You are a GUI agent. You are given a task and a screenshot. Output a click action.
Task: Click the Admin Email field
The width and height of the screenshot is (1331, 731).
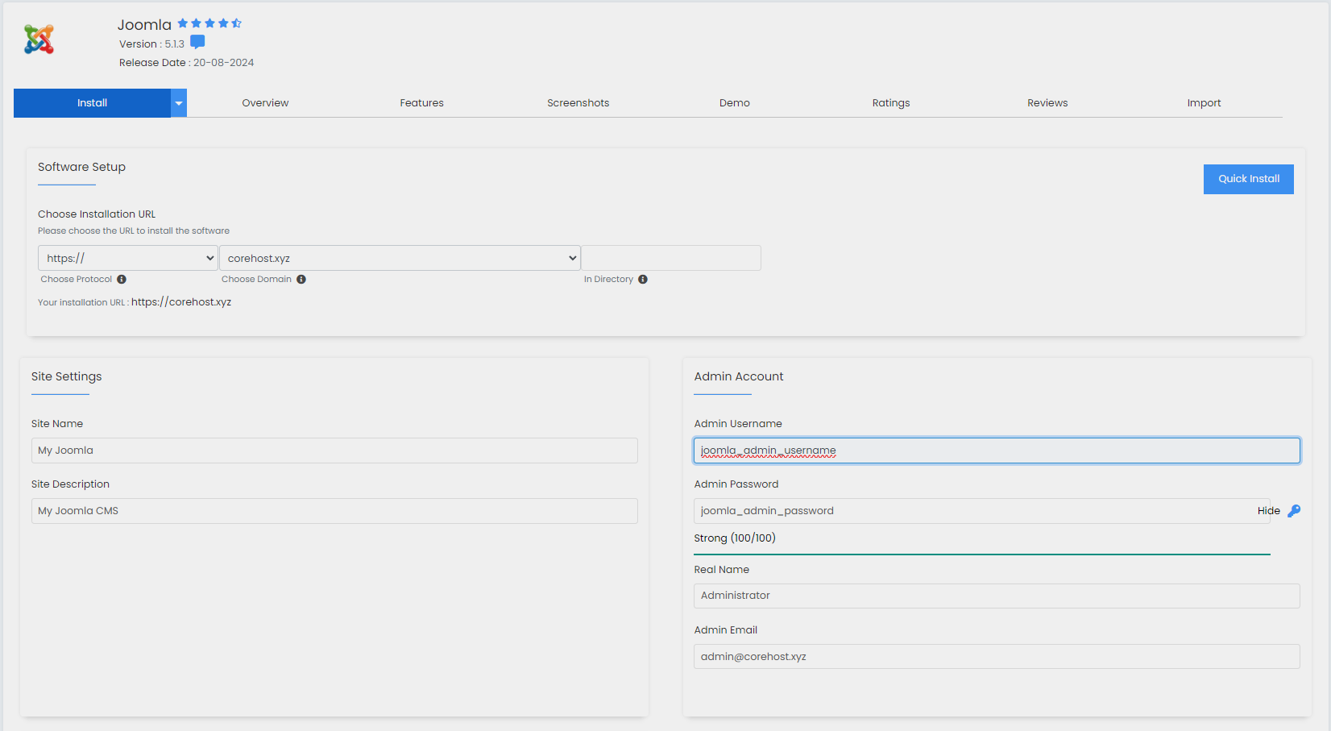997,656
